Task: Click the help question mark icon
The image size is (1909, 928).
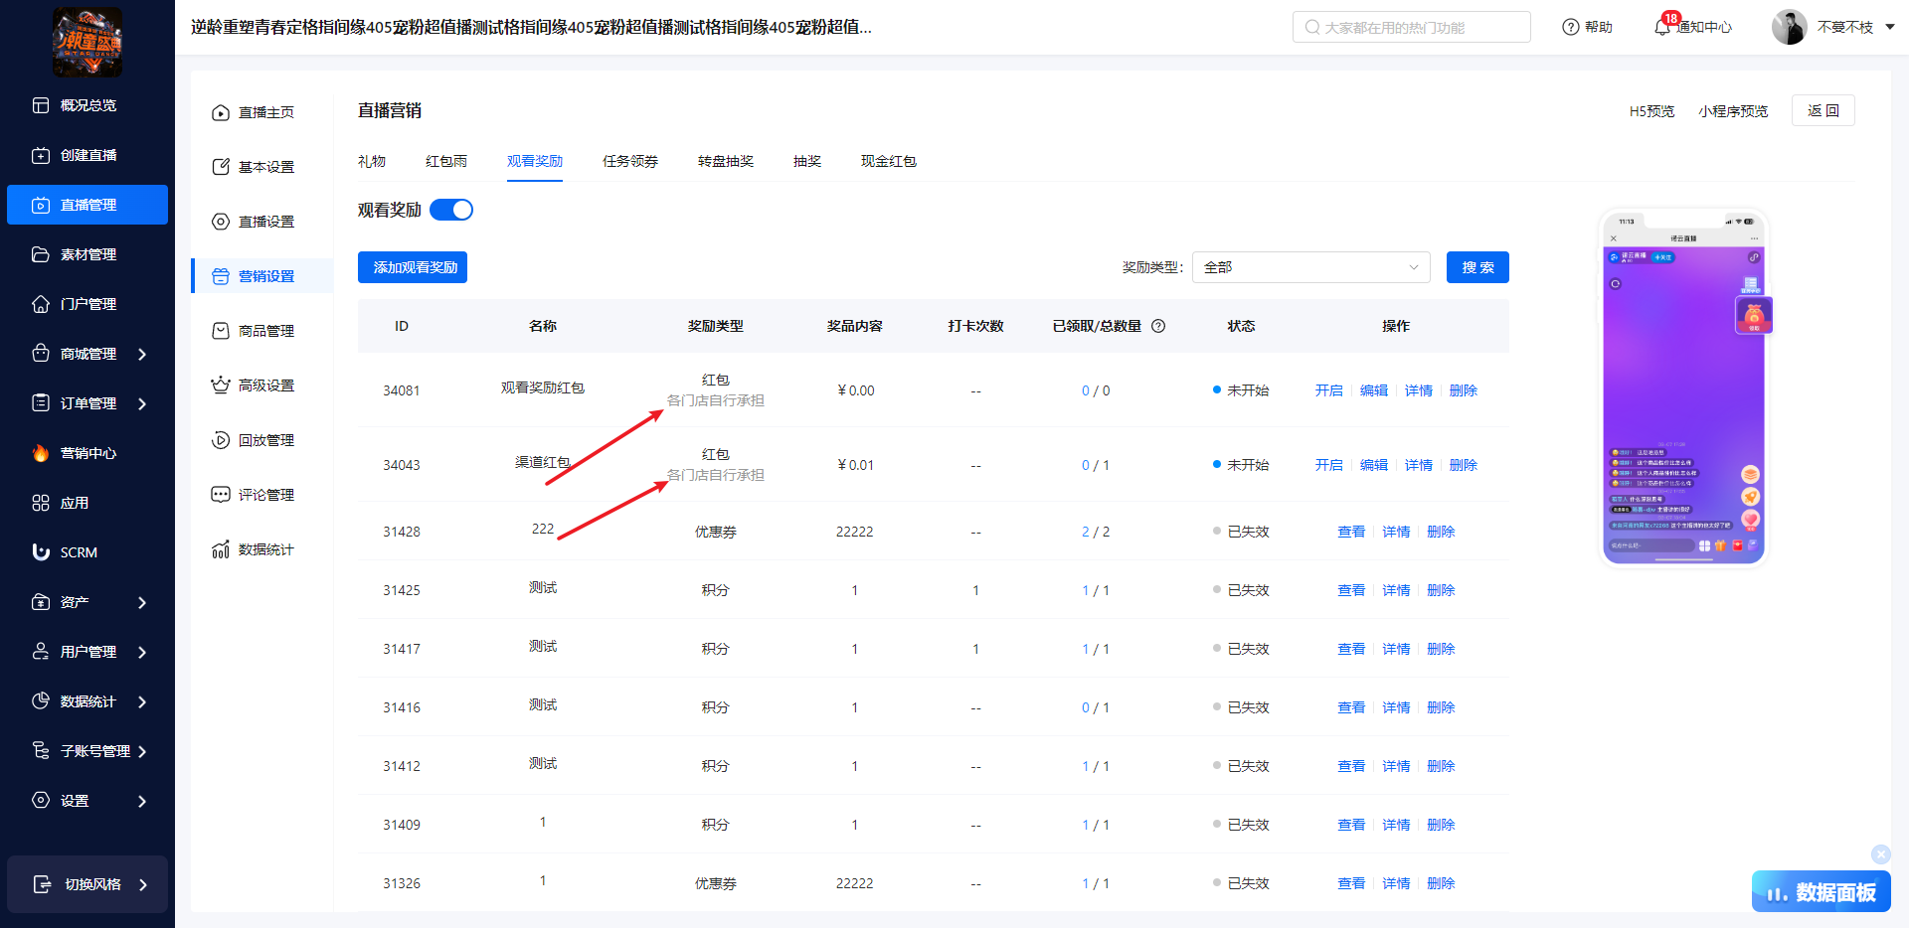Action: tap(1571, 27)
